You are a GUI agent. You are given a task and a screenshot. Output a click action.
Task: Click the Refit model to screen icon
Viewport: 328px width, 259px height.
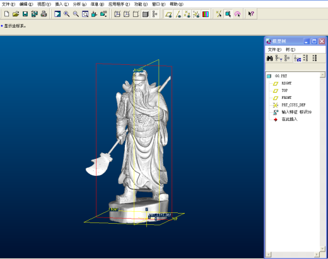pyautogui.click(x=85, y=14)
